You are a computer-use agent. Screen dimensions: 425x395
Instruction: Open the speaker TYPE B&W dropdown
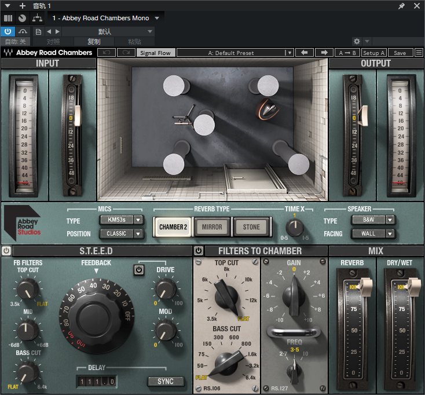coord(373,220)
